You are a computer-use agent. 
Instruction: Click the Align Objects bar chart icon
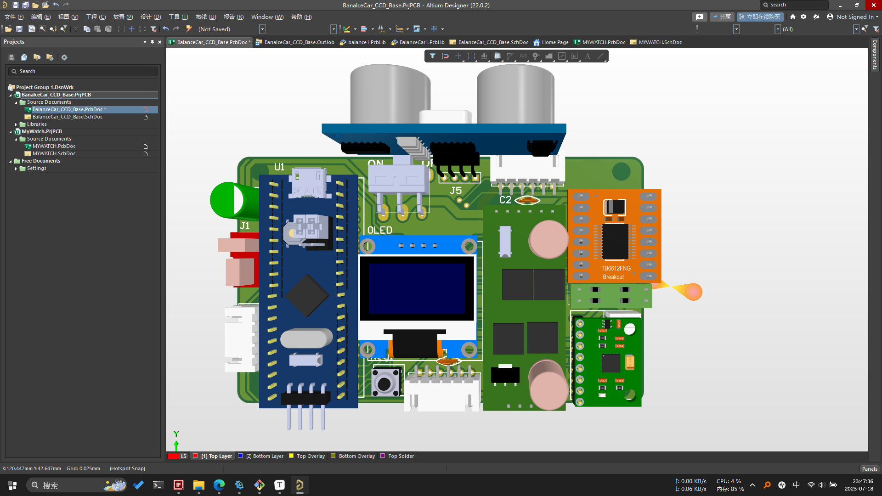coord(484,56)
